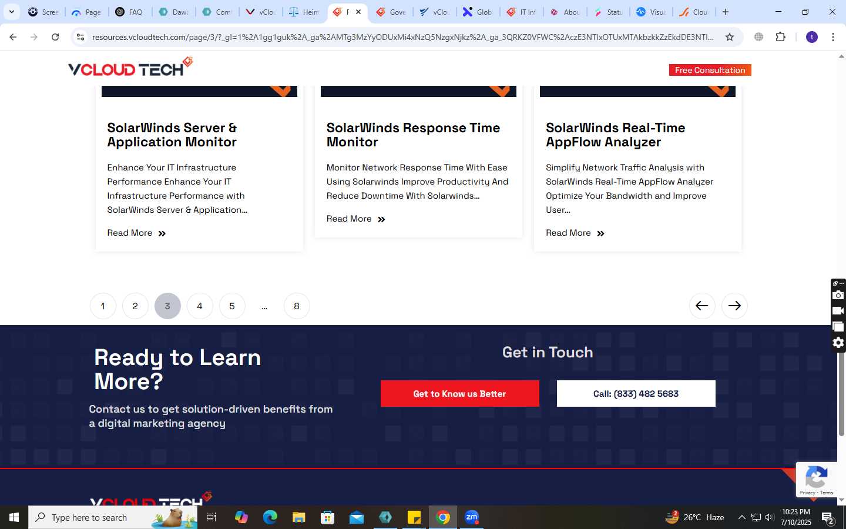
Task: Open Mail app from taskbar
Action: tap(357, 517)
